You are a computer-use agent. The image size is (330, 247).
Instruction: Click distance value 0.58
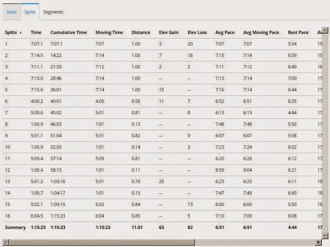tap(136, 101)
